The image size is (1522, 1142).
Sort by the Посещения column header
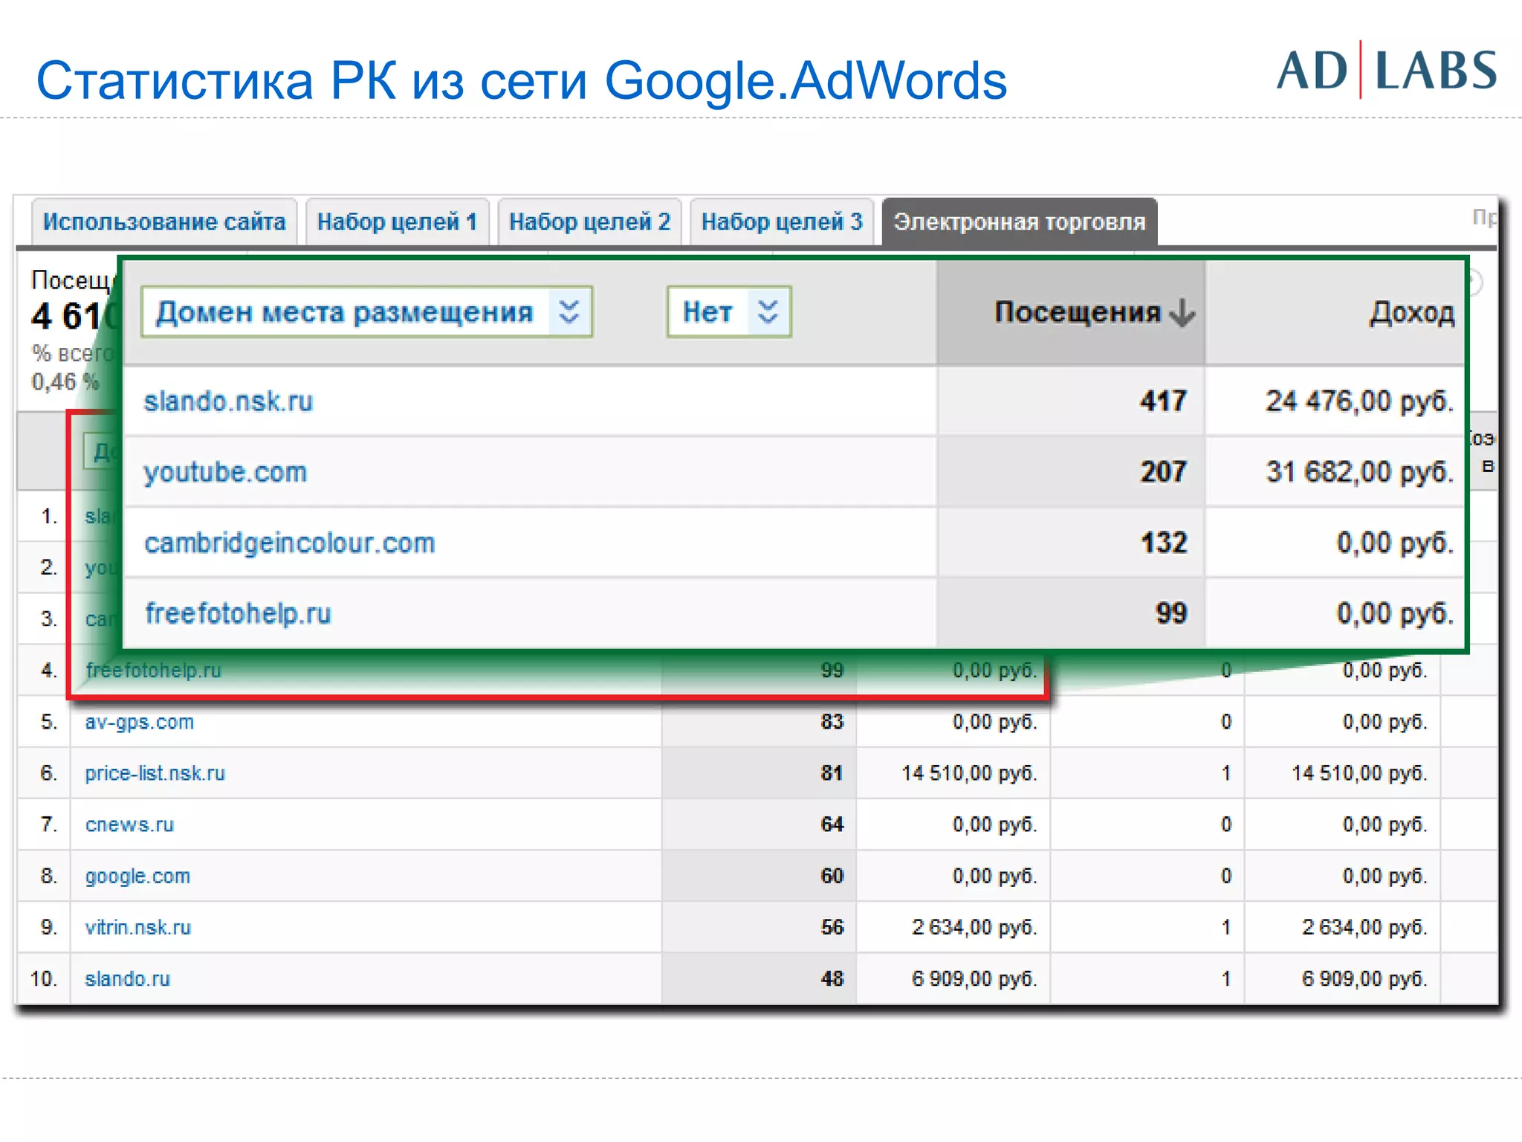point(1071,312)
